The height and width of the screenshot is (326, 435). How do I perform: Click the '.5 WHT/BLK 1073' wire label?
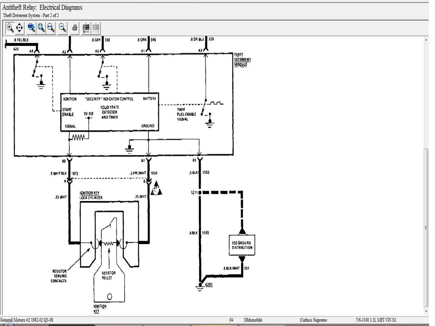pos(64,173)
